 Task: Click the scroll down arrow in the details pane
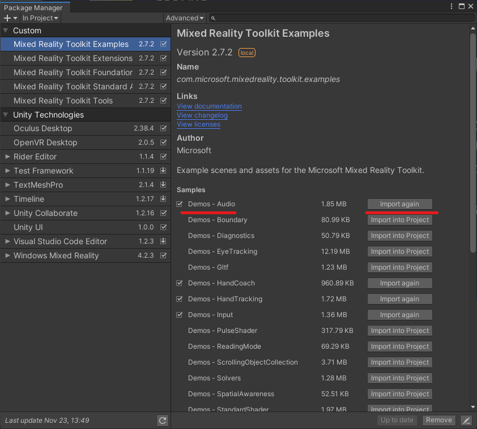472,407
